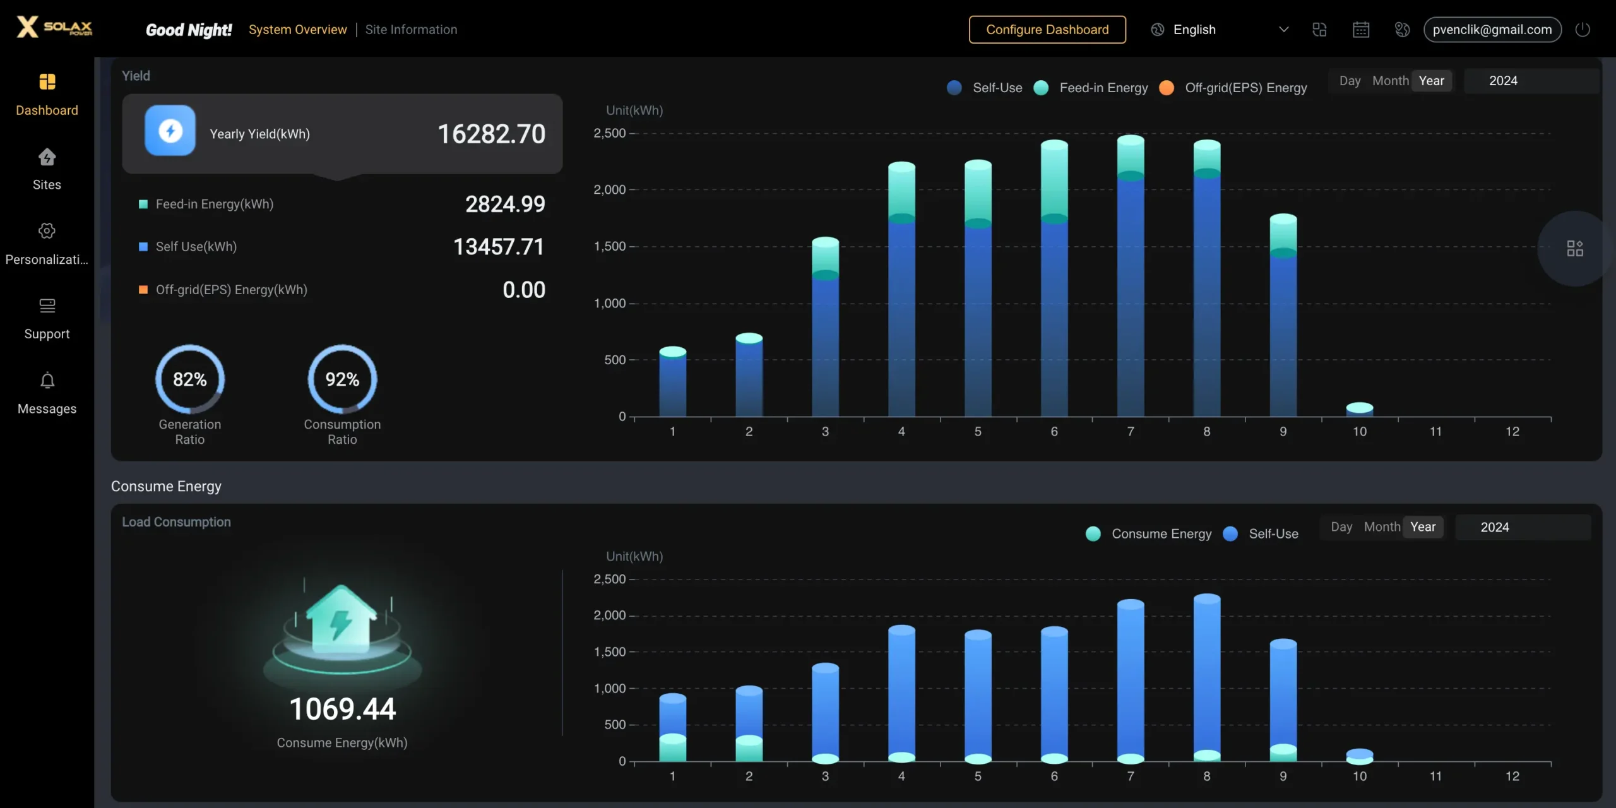Toggle Feed-in Energy series in legend

[x=1091, y=88]
